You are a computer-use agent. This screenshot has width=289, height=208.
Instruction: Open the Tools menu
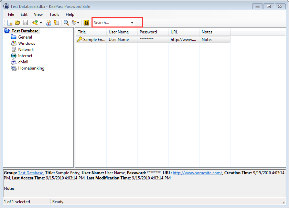[54, 14]
